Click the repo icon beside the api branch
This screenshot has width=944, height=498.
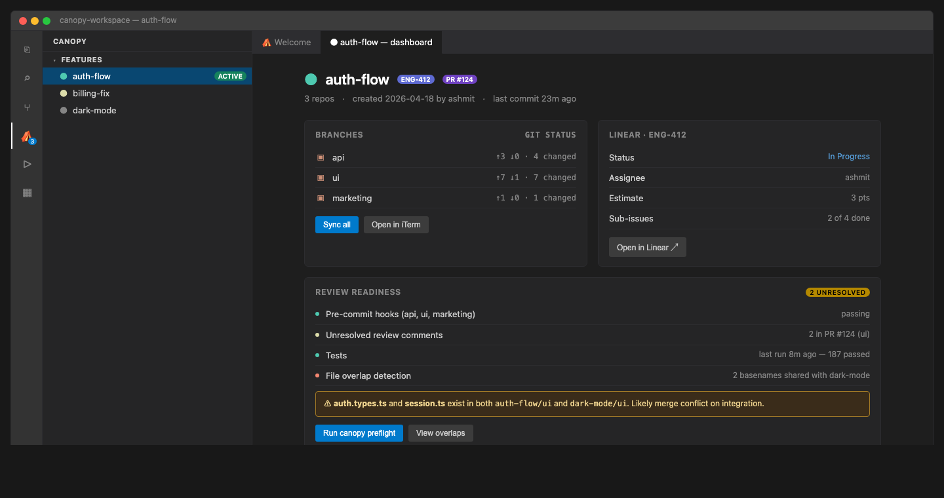(x=320, y=157)
